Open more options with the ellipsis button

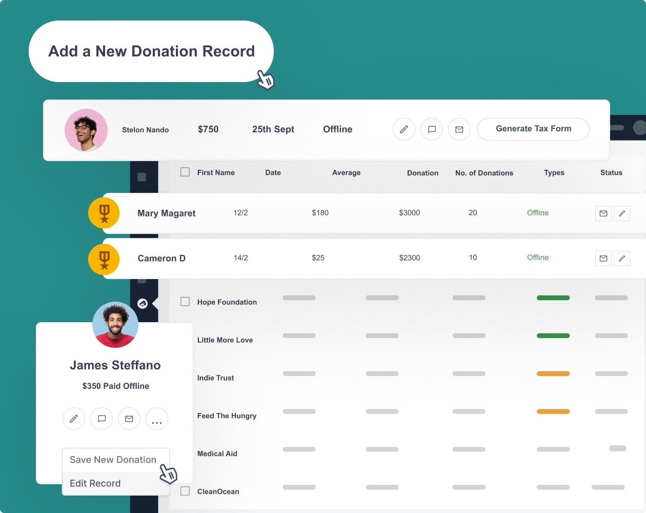(157, 419)
